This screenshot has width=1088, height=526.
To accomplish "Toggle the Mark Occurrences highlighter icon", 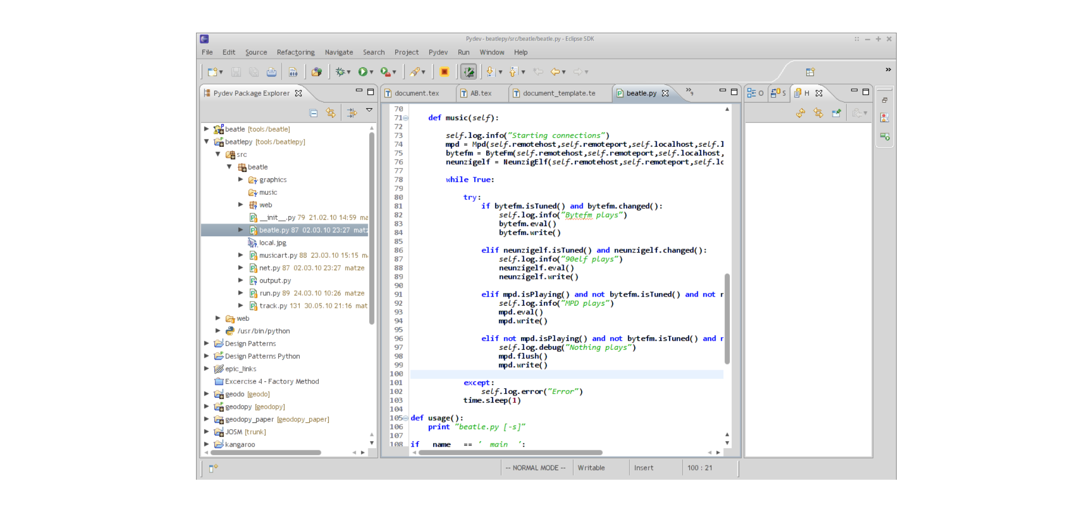I will (468, 72).
